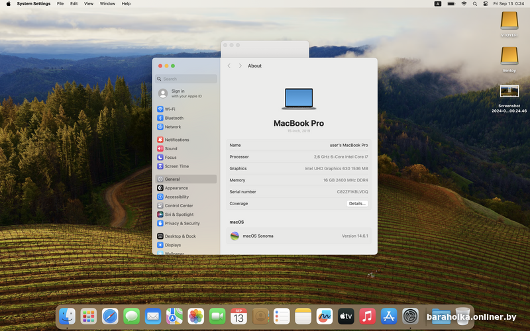Screen dimensions: 530x331
Task: Click the processor value 2,6 GHz 6-Core Intel Core i7
Action: click(341, 157)
